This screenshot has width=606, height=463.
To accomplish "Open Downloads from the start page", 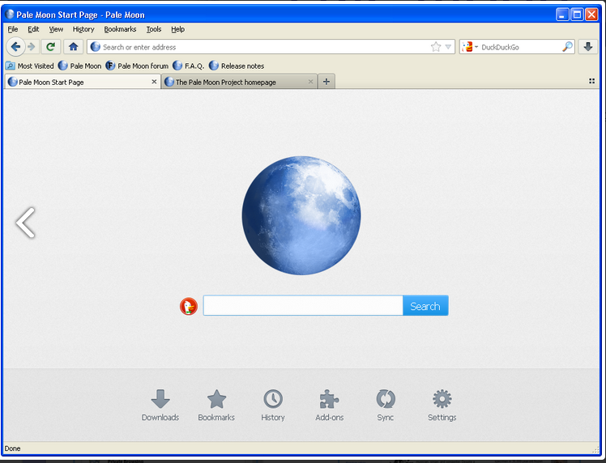I will 160,406.
